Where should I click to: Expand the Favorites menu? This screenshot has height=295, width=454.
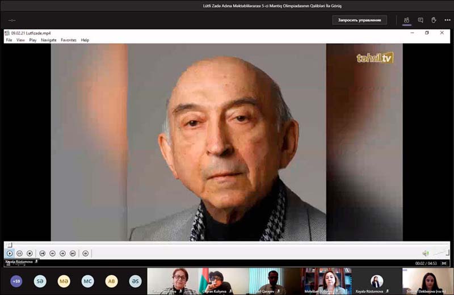69,40
